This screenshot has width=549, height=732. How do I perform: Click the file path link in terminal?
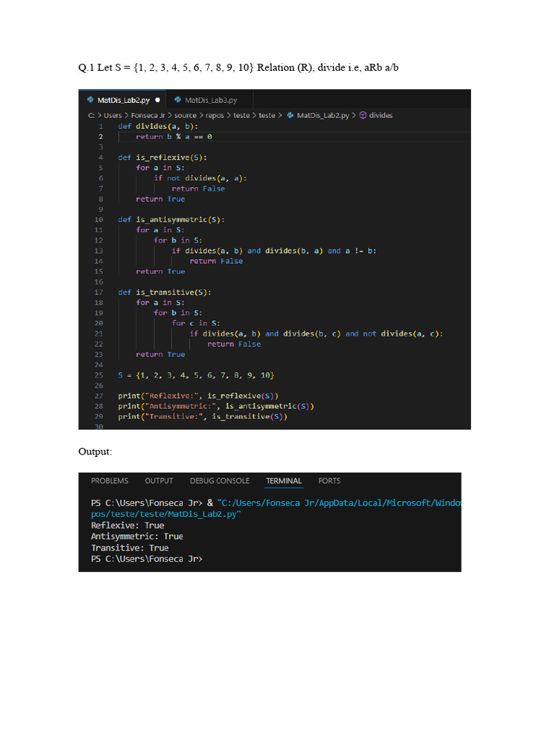(x=276, y=508)
